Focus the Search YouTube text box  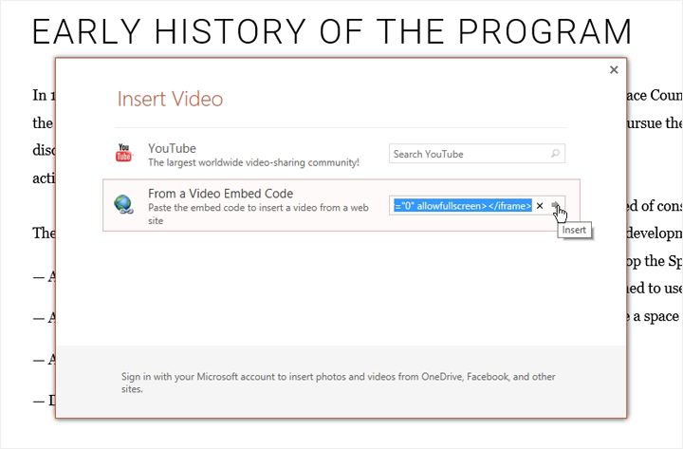[465, 154]
